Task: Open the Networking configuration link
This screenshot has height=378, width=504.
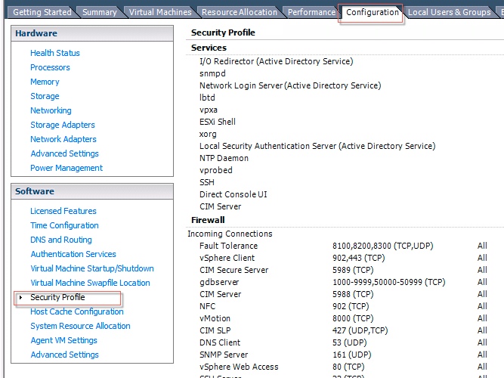Action: pos(51,110)
